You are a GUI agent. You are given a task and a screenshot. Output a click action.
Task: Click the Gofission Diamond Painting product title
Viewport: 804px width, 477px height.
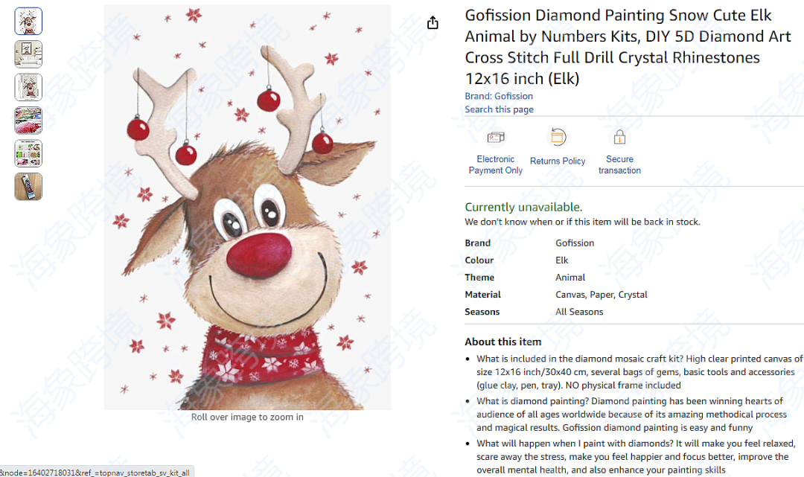coord(628,47)
